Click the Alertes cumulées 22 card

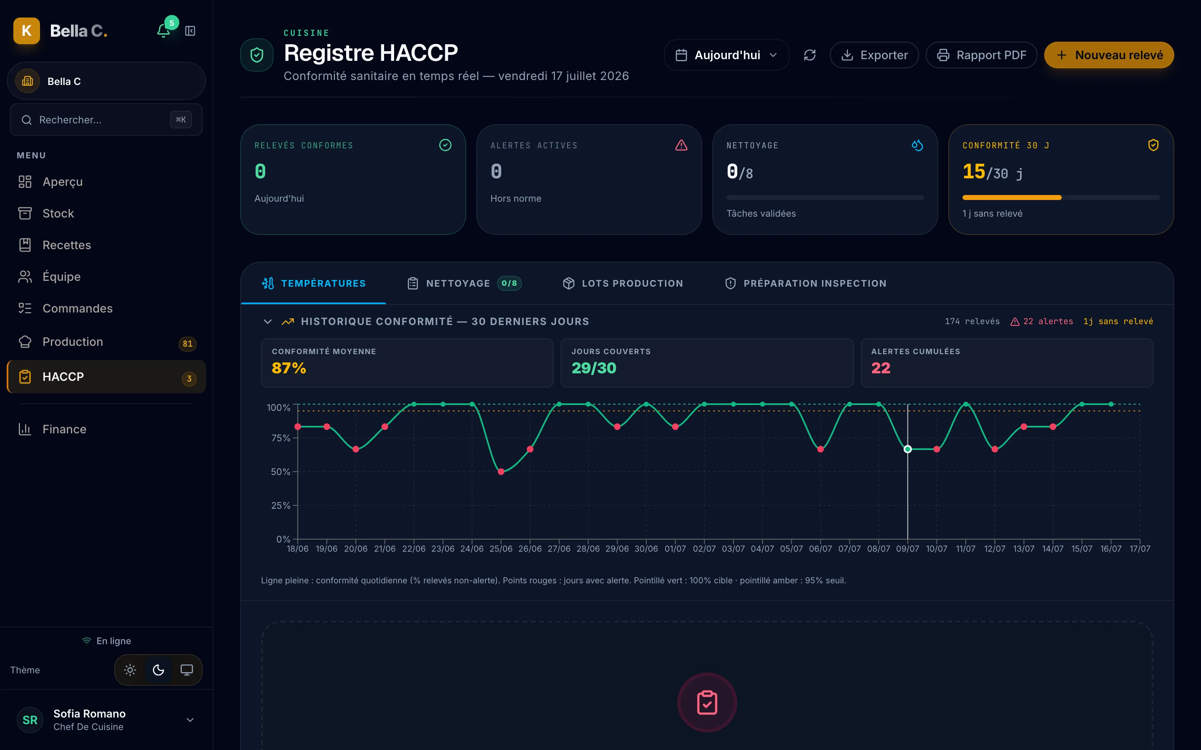point(1006,362)
